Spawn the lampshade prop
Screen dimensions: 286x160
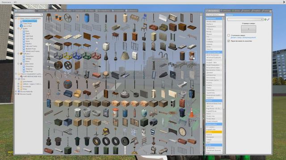click(x=125, y=56)
